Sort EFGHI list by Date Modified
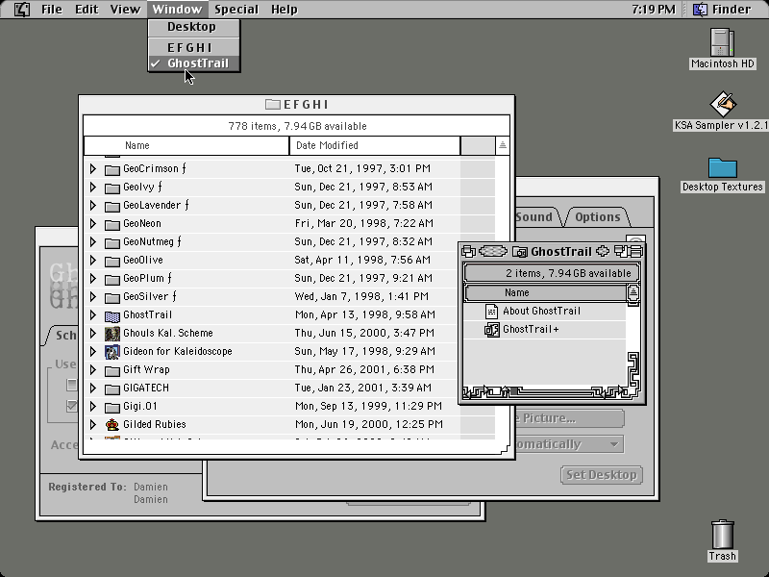 click(x=375, y=146)
